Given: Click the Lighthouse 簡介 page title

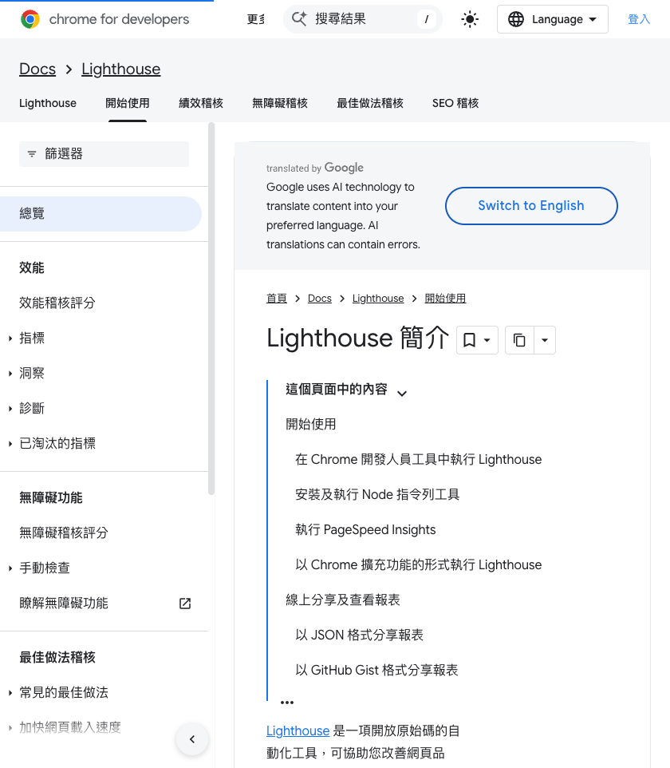Looking at the screenshot, I should (x=358, y=338).
